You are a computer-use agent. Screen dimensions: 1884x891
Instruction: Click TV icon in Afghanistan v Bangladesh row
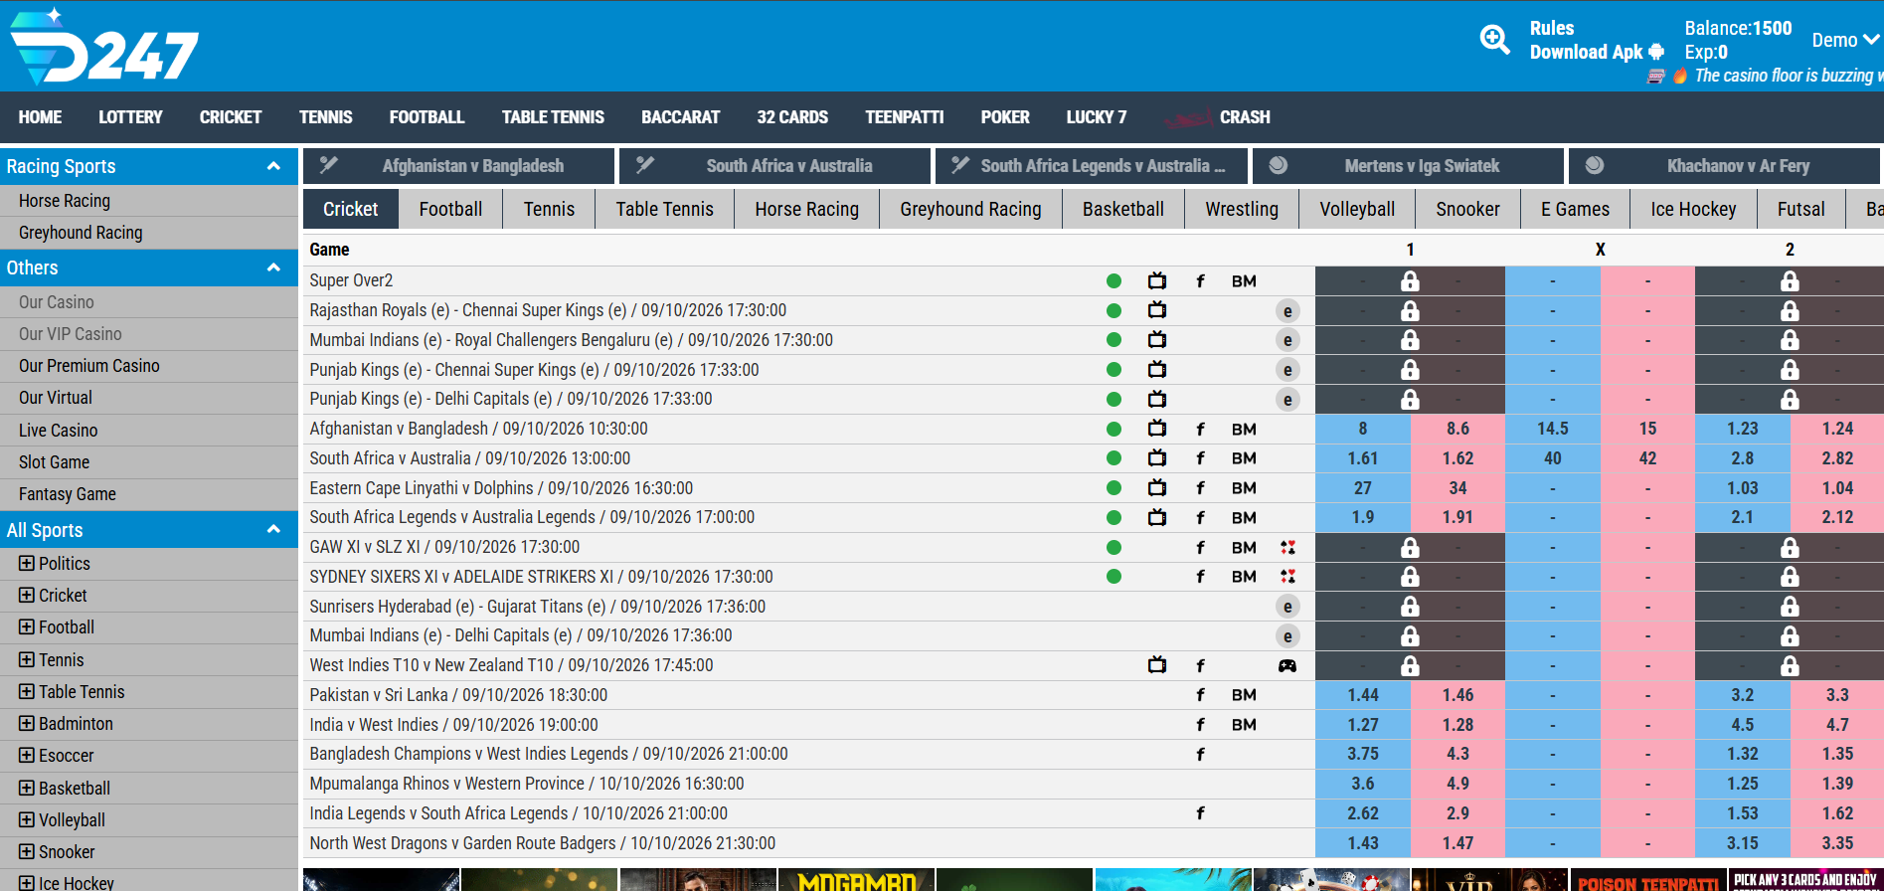(1157, 429)
